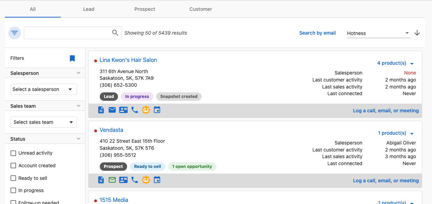Log a call, email, or meeting for Vendasta

[386, 181]
